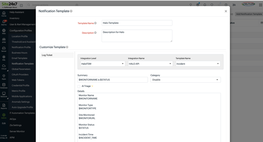Open Metric Profile menu item
The image size is (263, 142).
point(19,91)
